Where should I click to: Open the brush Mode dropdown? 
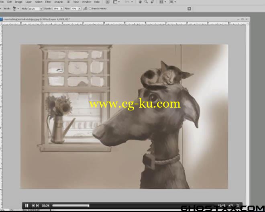tap(36, 8)
